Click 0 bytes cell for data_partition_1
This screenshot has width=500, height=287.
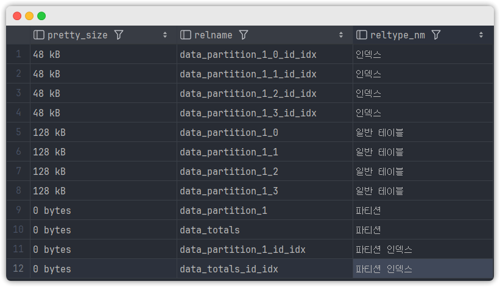[104, 210]
